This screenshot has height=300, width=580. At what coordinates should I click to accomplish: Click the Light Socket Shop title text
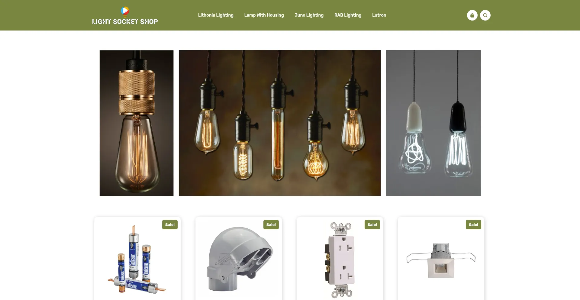click(125, 21)
